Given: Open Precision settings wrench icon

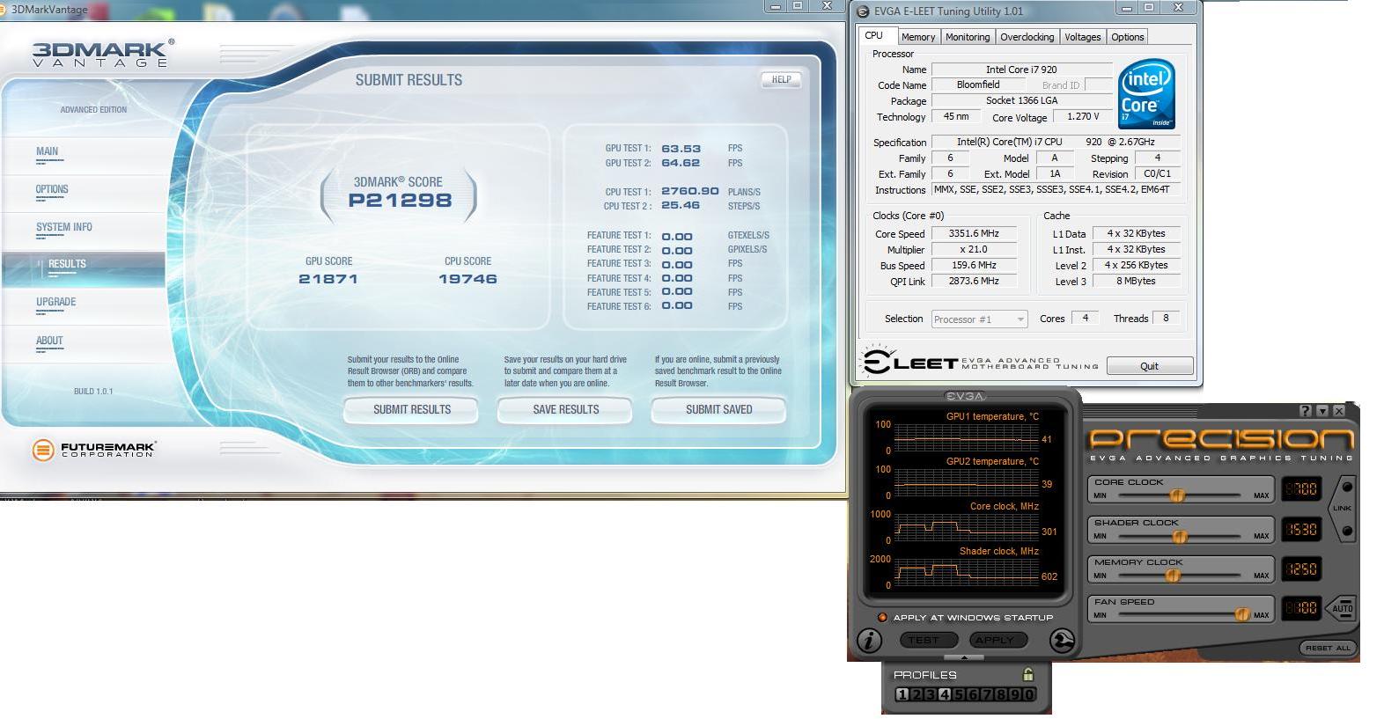Looking at the screenshot, I should (1062, 641).
